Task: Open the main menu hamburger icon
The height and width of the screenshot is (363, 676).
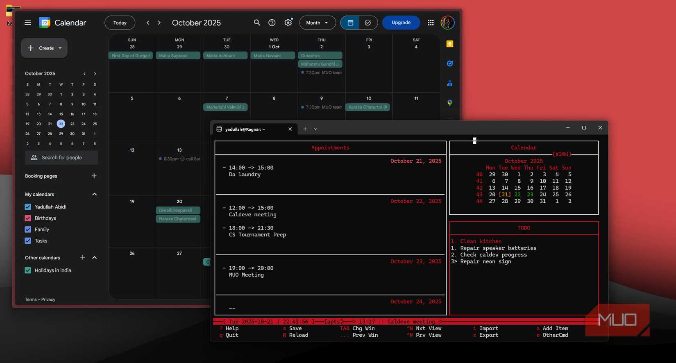Action: click(28, 23)
